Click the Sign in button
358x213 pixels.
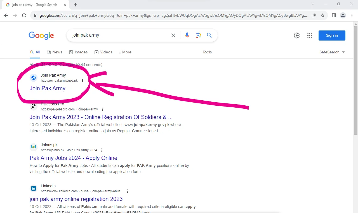pos(332,35)
